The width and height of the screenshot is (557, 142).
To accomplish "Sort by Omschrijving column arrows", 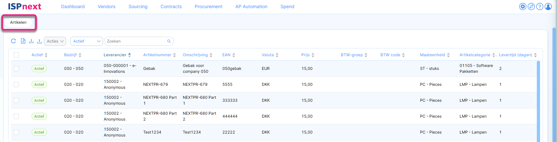I will pyautogui.click(x=211, y=55).
